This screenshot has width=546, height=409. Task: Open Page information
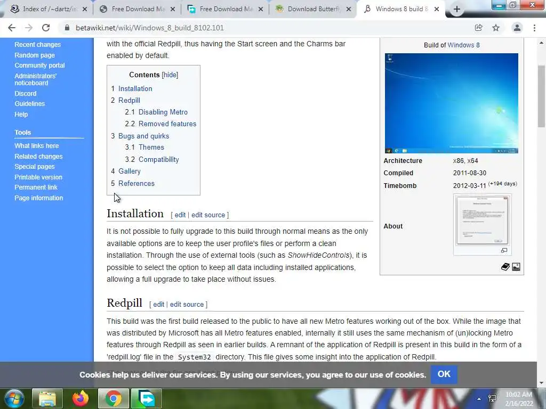coord(38,198)
